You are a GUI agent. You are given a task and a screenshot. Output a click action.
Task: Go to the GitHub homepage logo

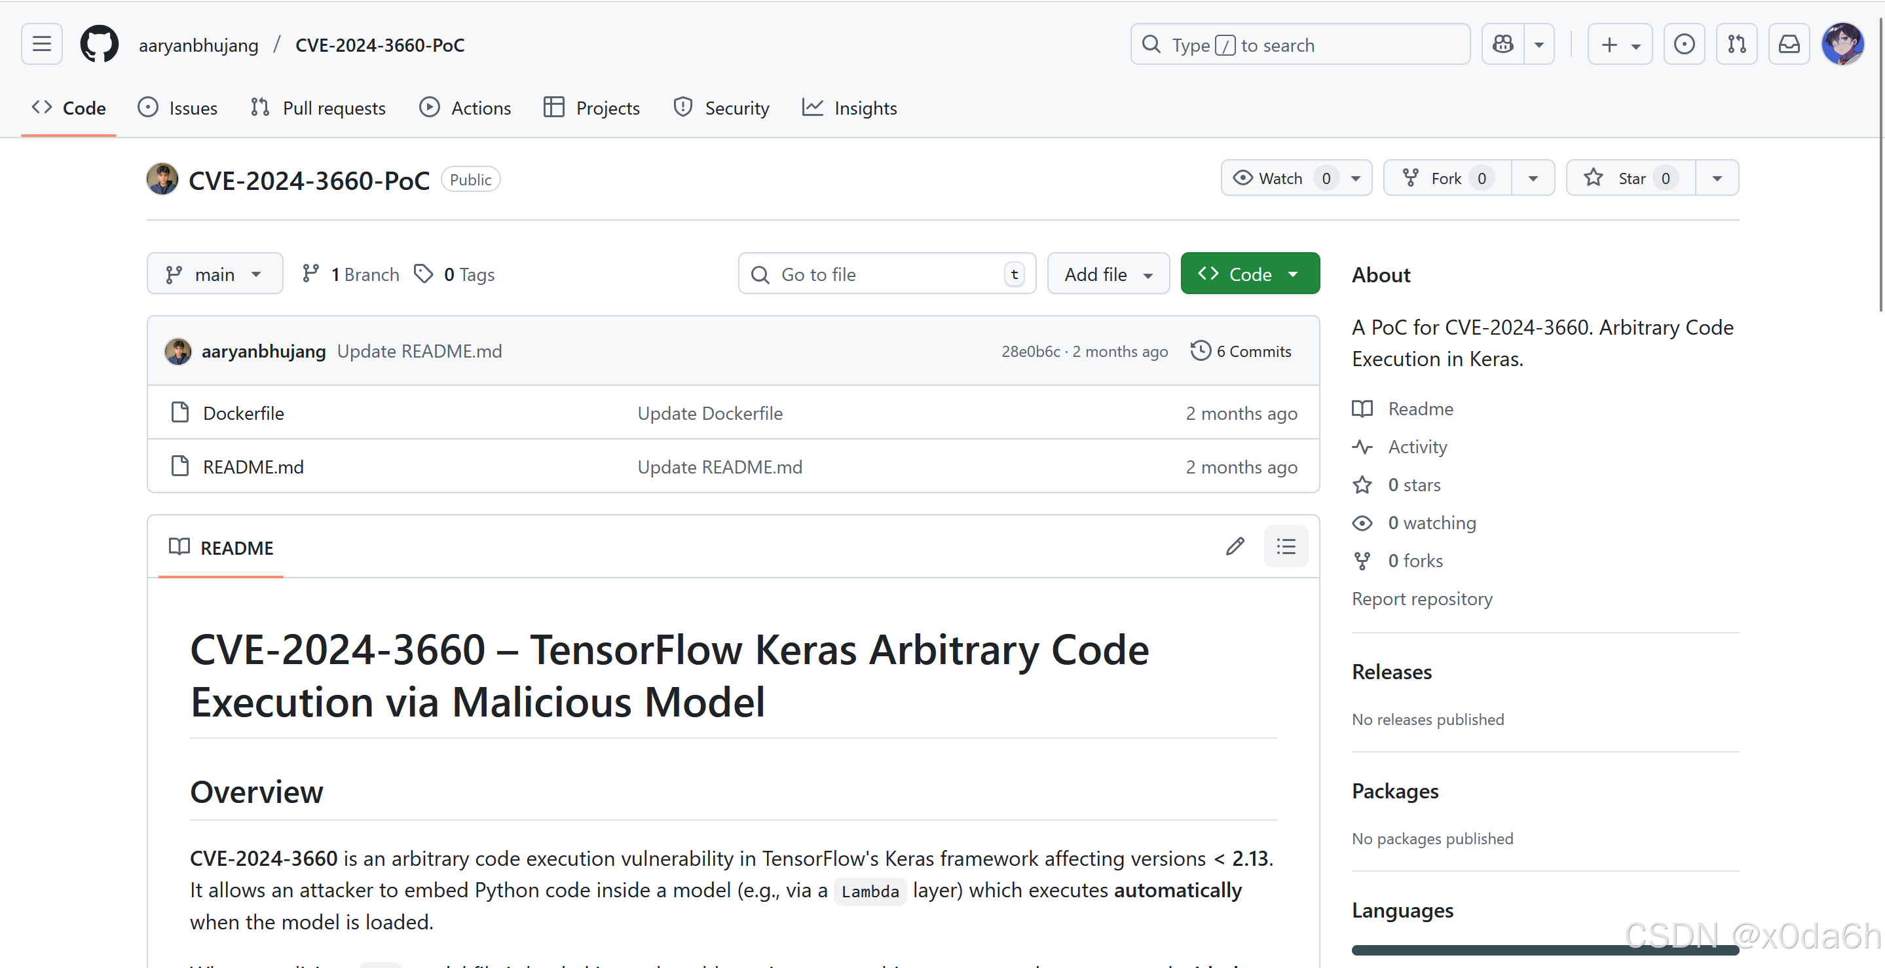(99, 45)
